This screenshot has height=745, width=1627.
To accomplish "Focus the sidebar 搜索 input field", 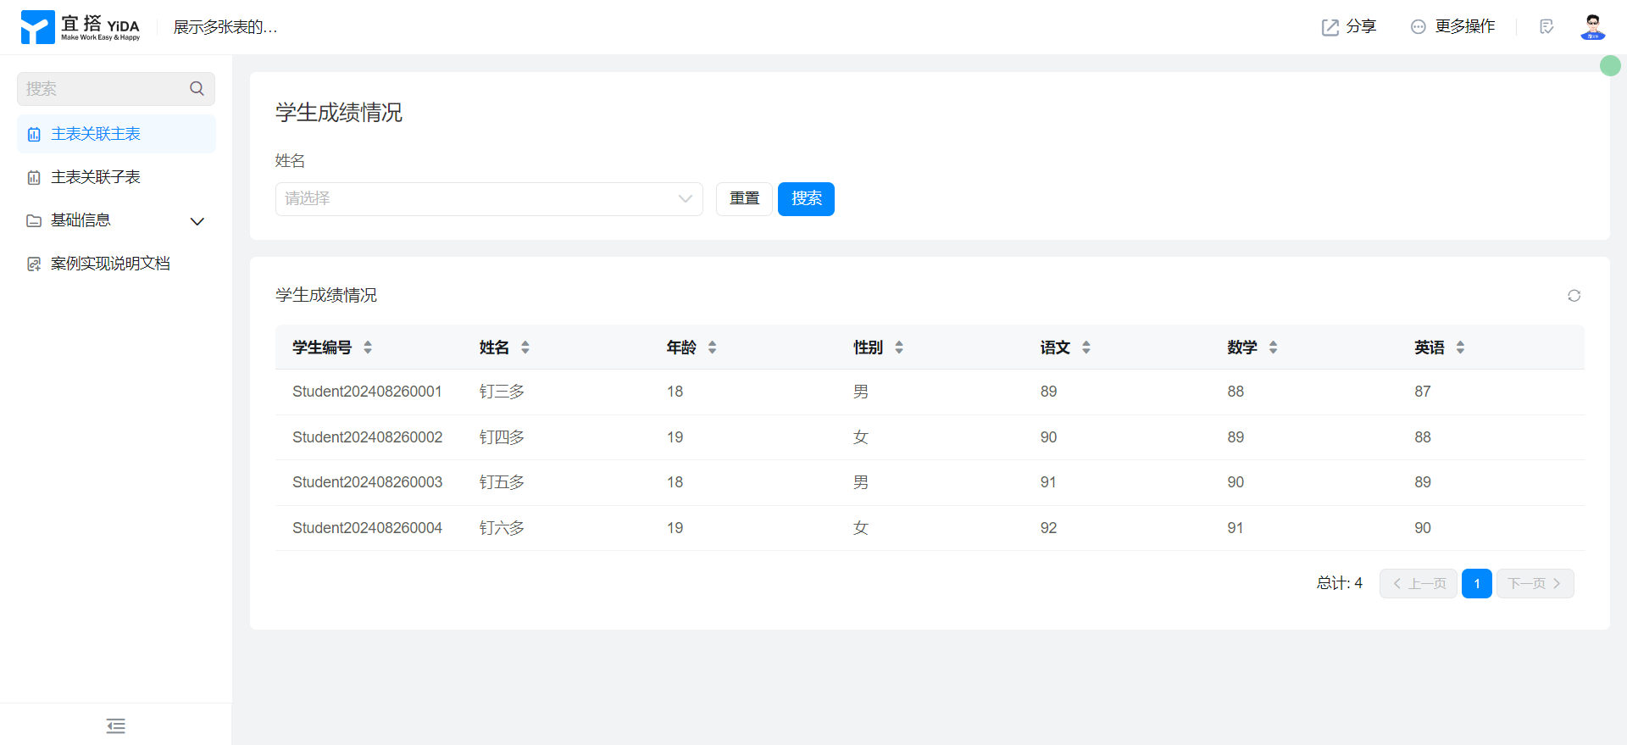I will click(x=116, y=88).
